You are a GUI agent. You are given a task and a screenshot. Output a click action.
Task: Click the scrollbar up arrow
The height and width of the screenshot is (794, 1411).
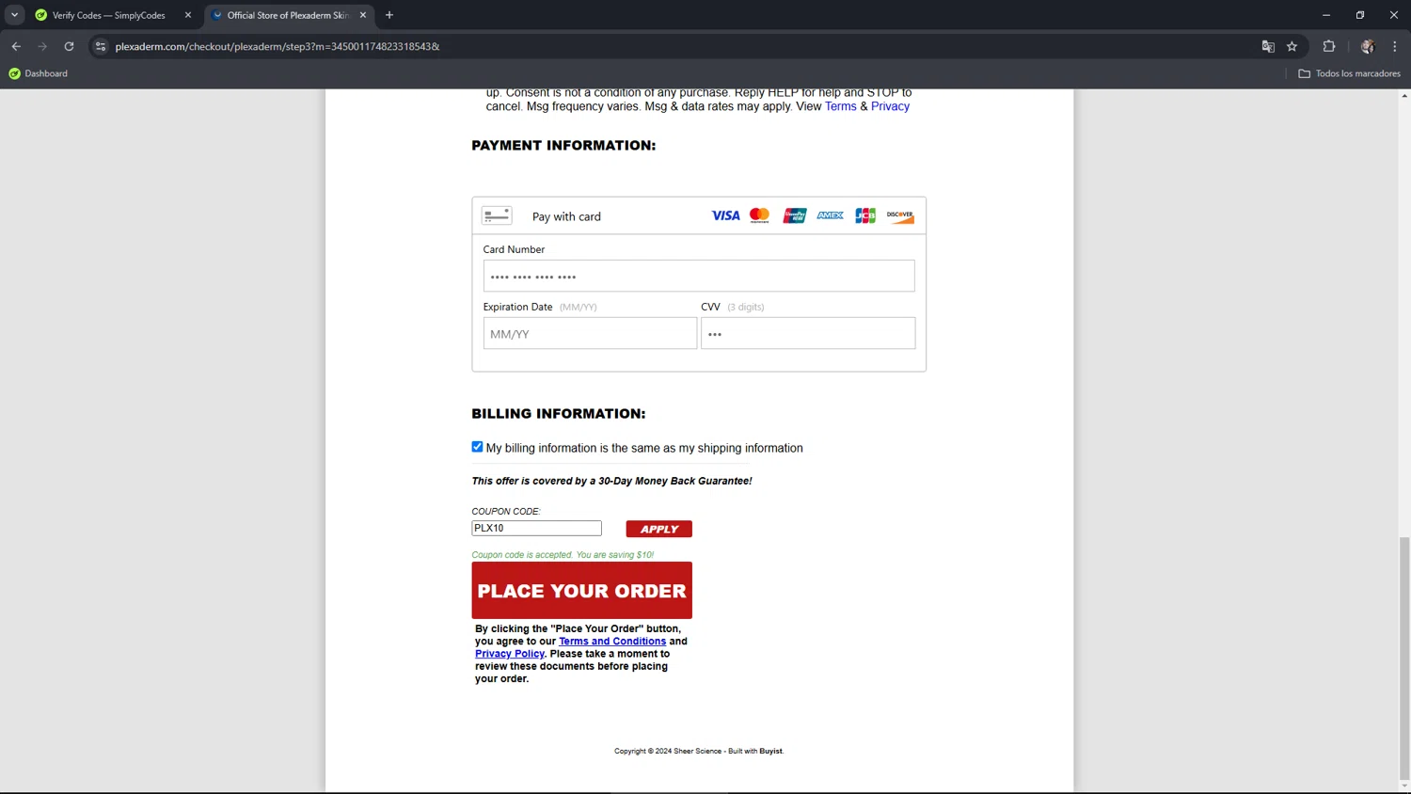[1404, 95]
